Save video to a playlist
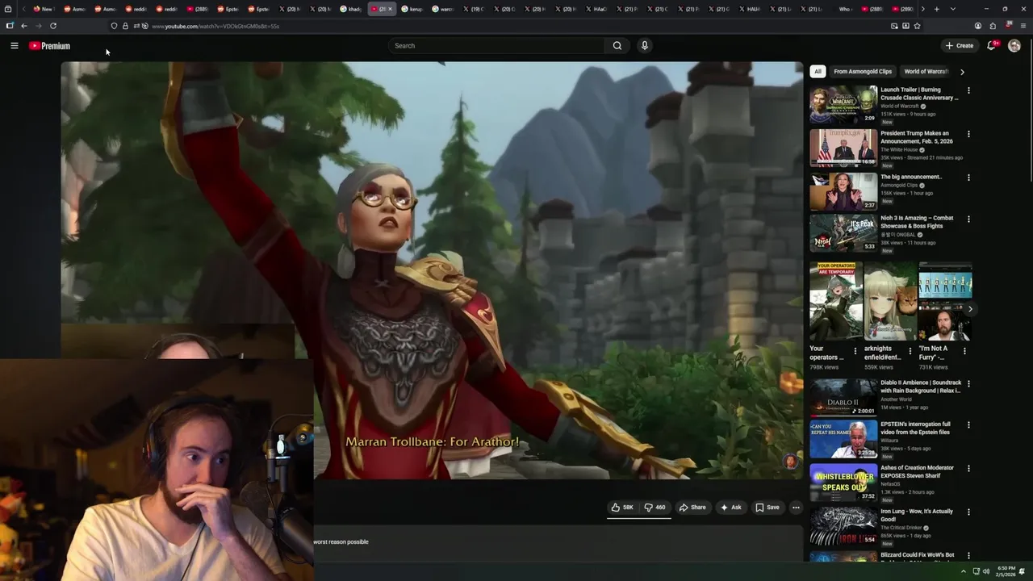 [x=767, y=508]
